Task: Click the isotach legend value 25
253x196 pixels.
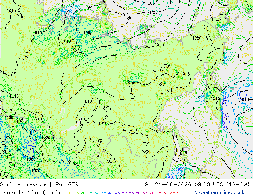Action: point(90,193)
